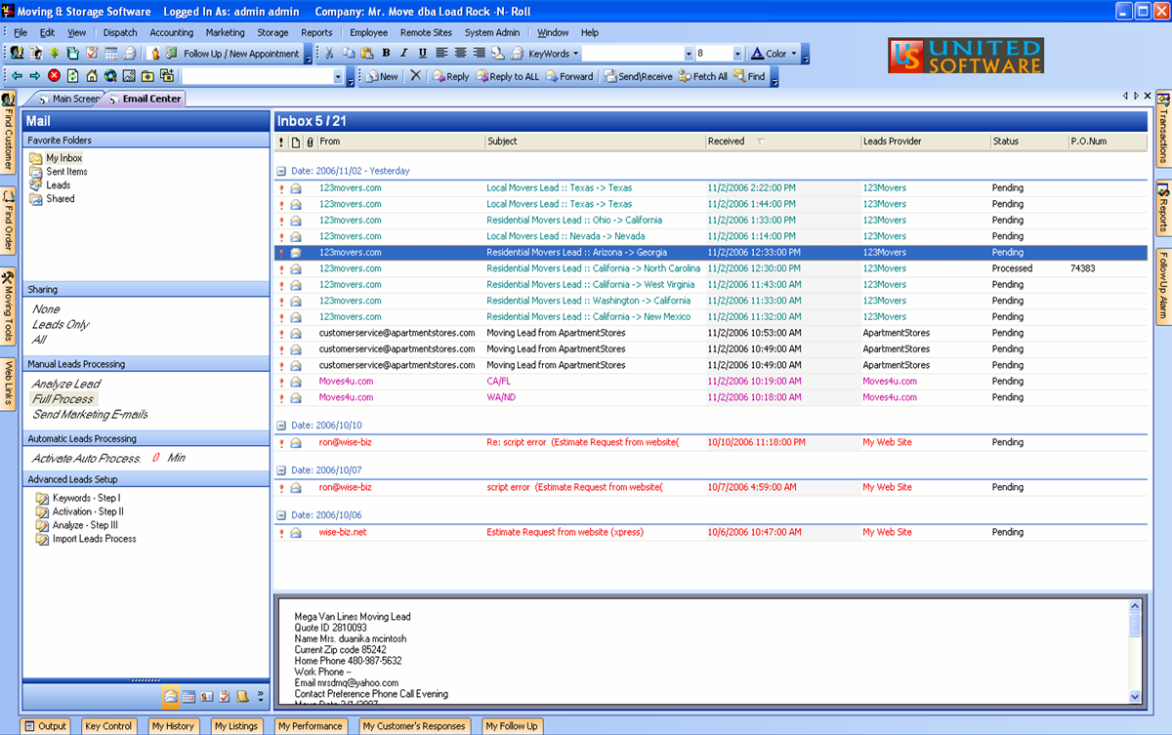
Task: Click the Send\Receive button
Action: coord(637,76)
